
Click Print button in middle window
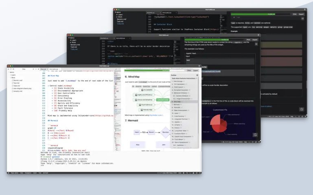[248, 40]
